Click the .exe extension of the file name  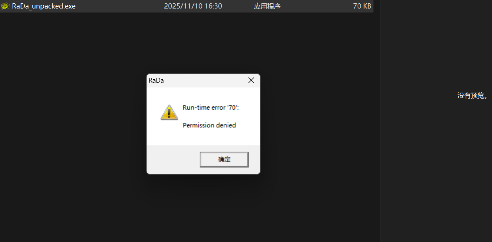coord(69,6)
